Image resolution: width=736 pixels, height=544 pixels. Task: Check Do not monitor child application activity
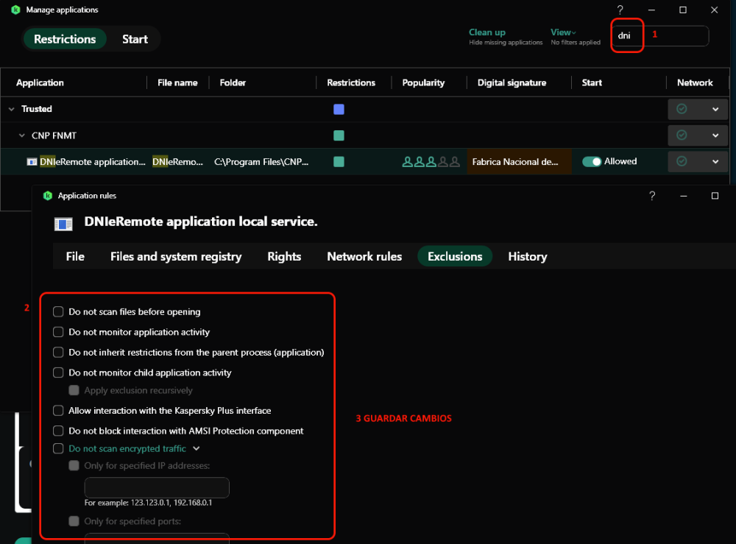[x=58, y=372]
